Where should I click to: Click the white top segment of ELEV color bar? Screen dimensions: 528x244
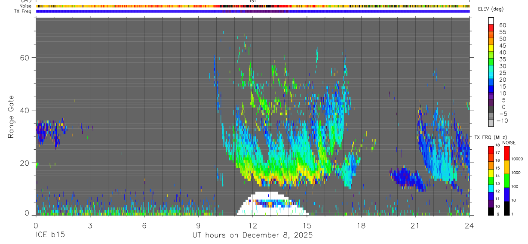click(491, 21)
